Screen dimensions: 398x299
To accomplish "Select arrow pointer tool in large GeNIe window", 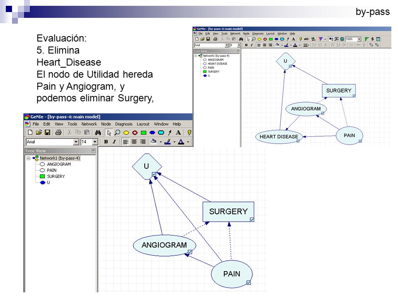I will tap(109, 133).
